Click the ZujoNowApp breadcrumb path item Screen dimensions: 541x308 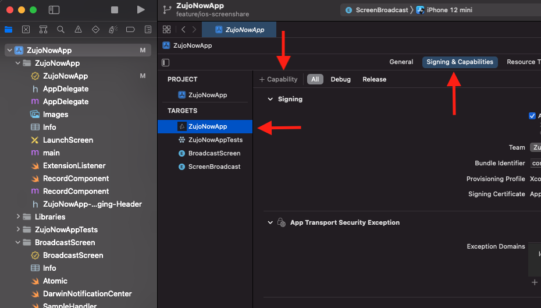coord(187,45)
